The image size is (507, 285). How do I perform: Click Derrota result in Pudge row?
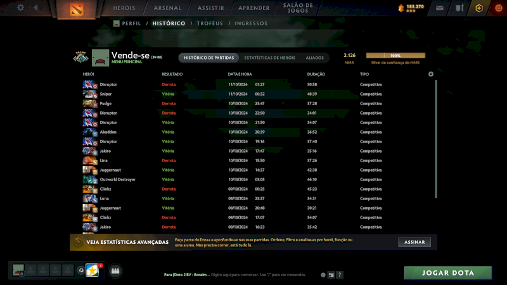pos(169,104)
